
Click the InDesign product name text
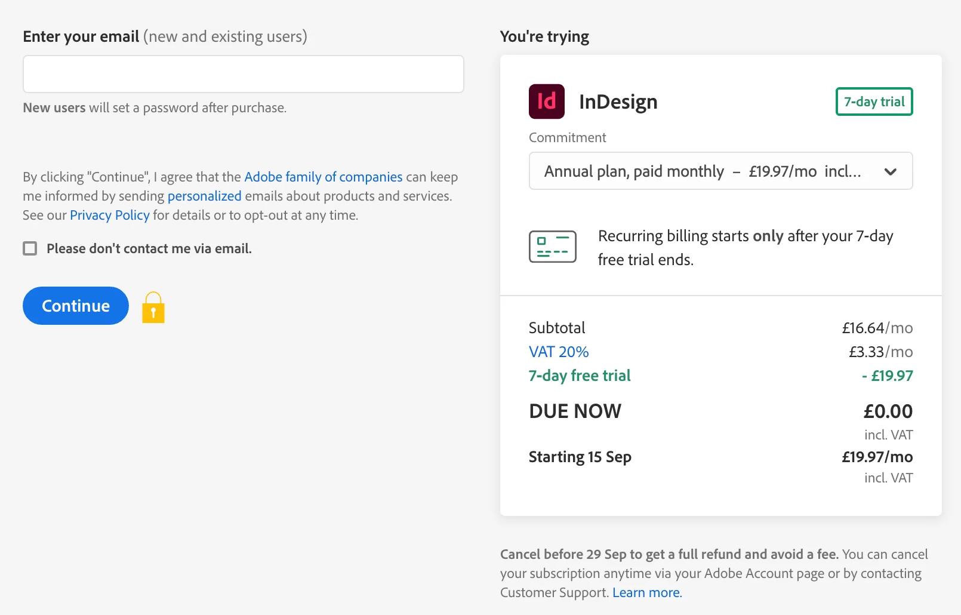[x=618, y=102]
